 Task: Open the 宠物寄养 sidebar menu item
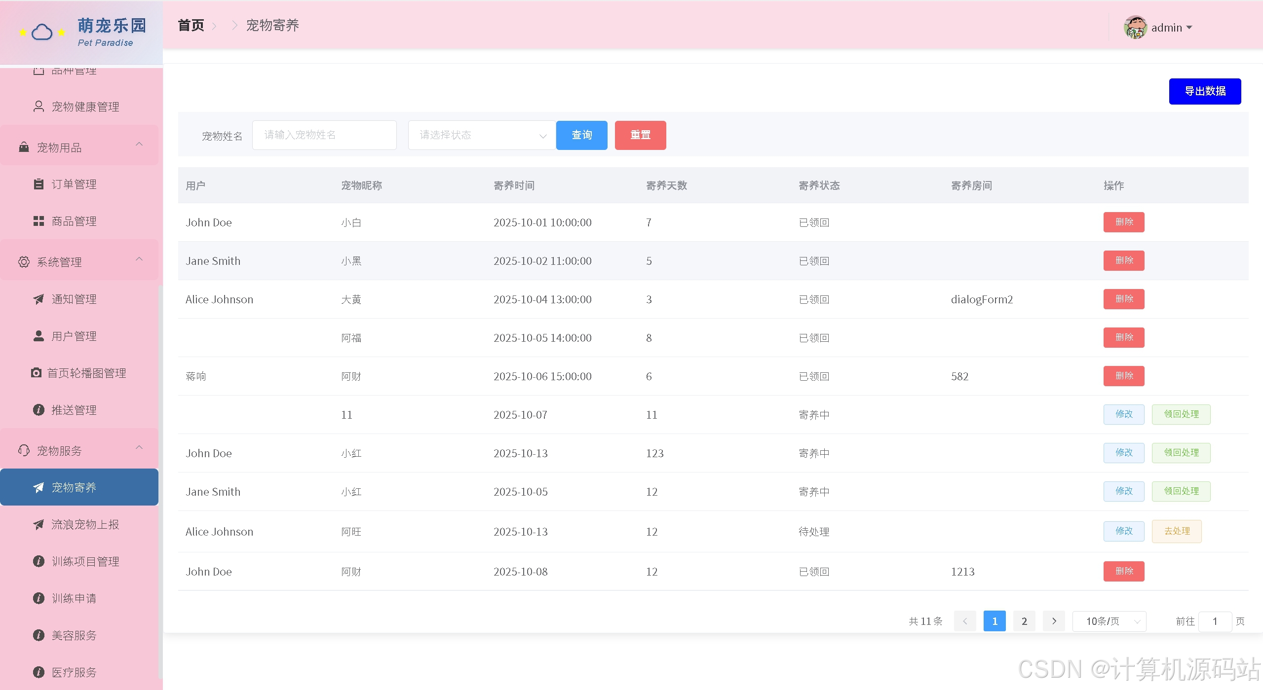pos(79,487)
